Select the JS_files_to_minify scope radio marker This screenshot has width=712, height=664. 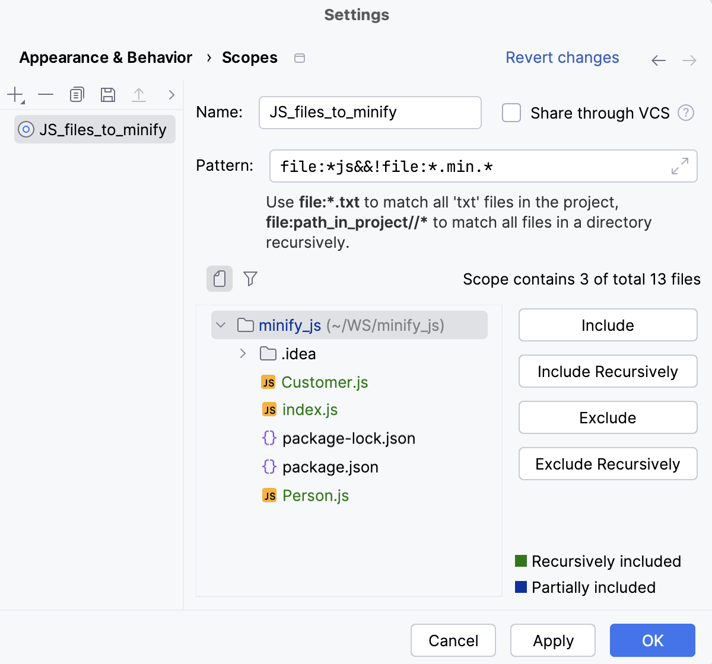point(26,129)
